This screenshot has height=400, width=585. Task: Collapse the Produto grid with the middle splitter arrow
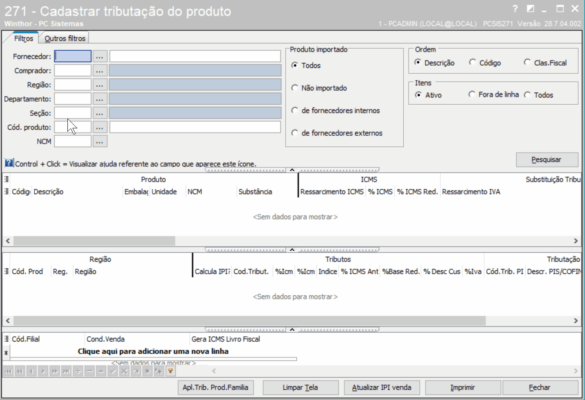coord(292,250)
